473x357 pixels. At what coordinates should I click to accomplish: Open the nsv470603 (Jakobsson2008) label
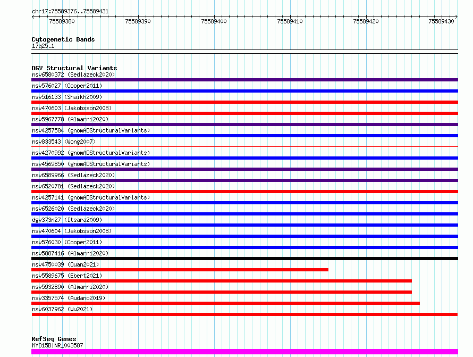[x=72, y=108]
